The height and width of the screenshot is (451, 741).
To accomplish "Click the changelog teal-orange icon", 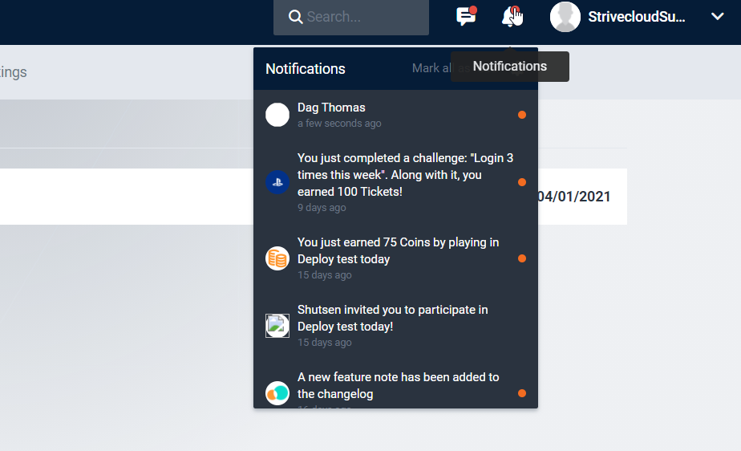I will [x=277, y=393].
